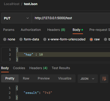Select the x-www-form-urlencoded radio option

click(45, 39)
